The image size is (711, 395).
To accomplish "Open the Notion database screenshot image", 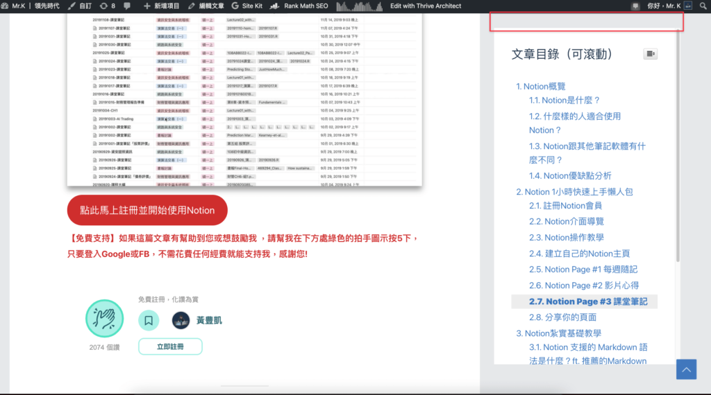I will pyautogui.click(x=244, y=100).
